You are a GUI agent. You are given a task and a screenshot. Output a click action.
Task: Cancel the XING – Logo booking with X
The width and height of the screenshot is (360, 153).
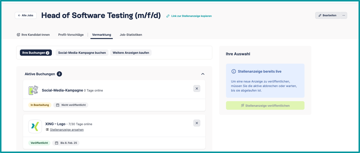pyautogui.click(x=197, y=123)
